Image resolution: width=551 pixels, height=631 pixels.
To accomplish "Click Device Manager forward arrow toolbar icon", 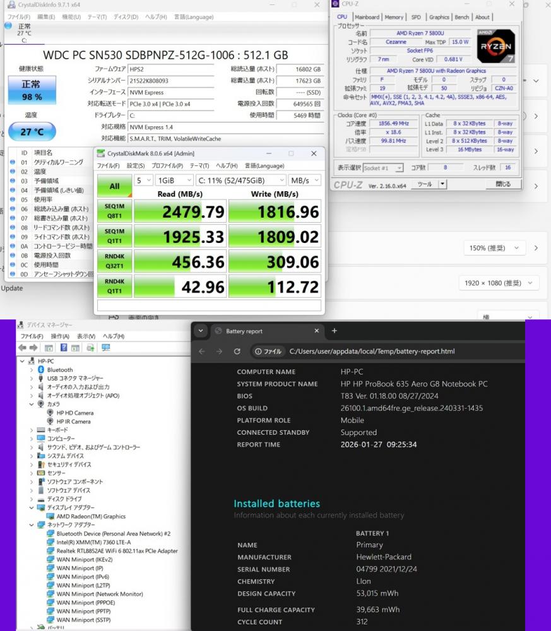I will pos(33,348).
